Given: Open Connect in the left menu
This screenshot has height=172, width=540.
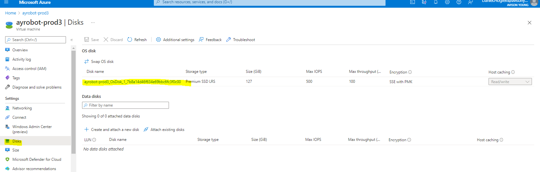Looking at the screenshot, I should click(x=19, y=117).
